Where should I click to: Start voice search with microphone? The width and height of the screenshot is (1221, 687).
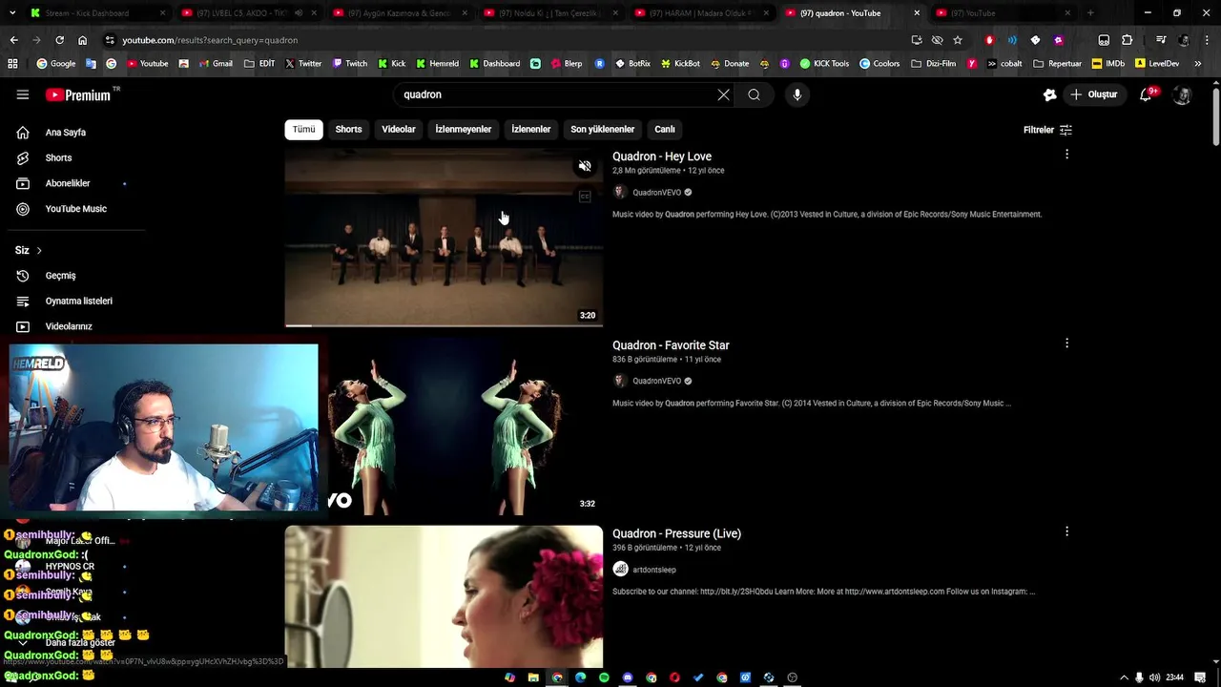(x=797, y=94)
